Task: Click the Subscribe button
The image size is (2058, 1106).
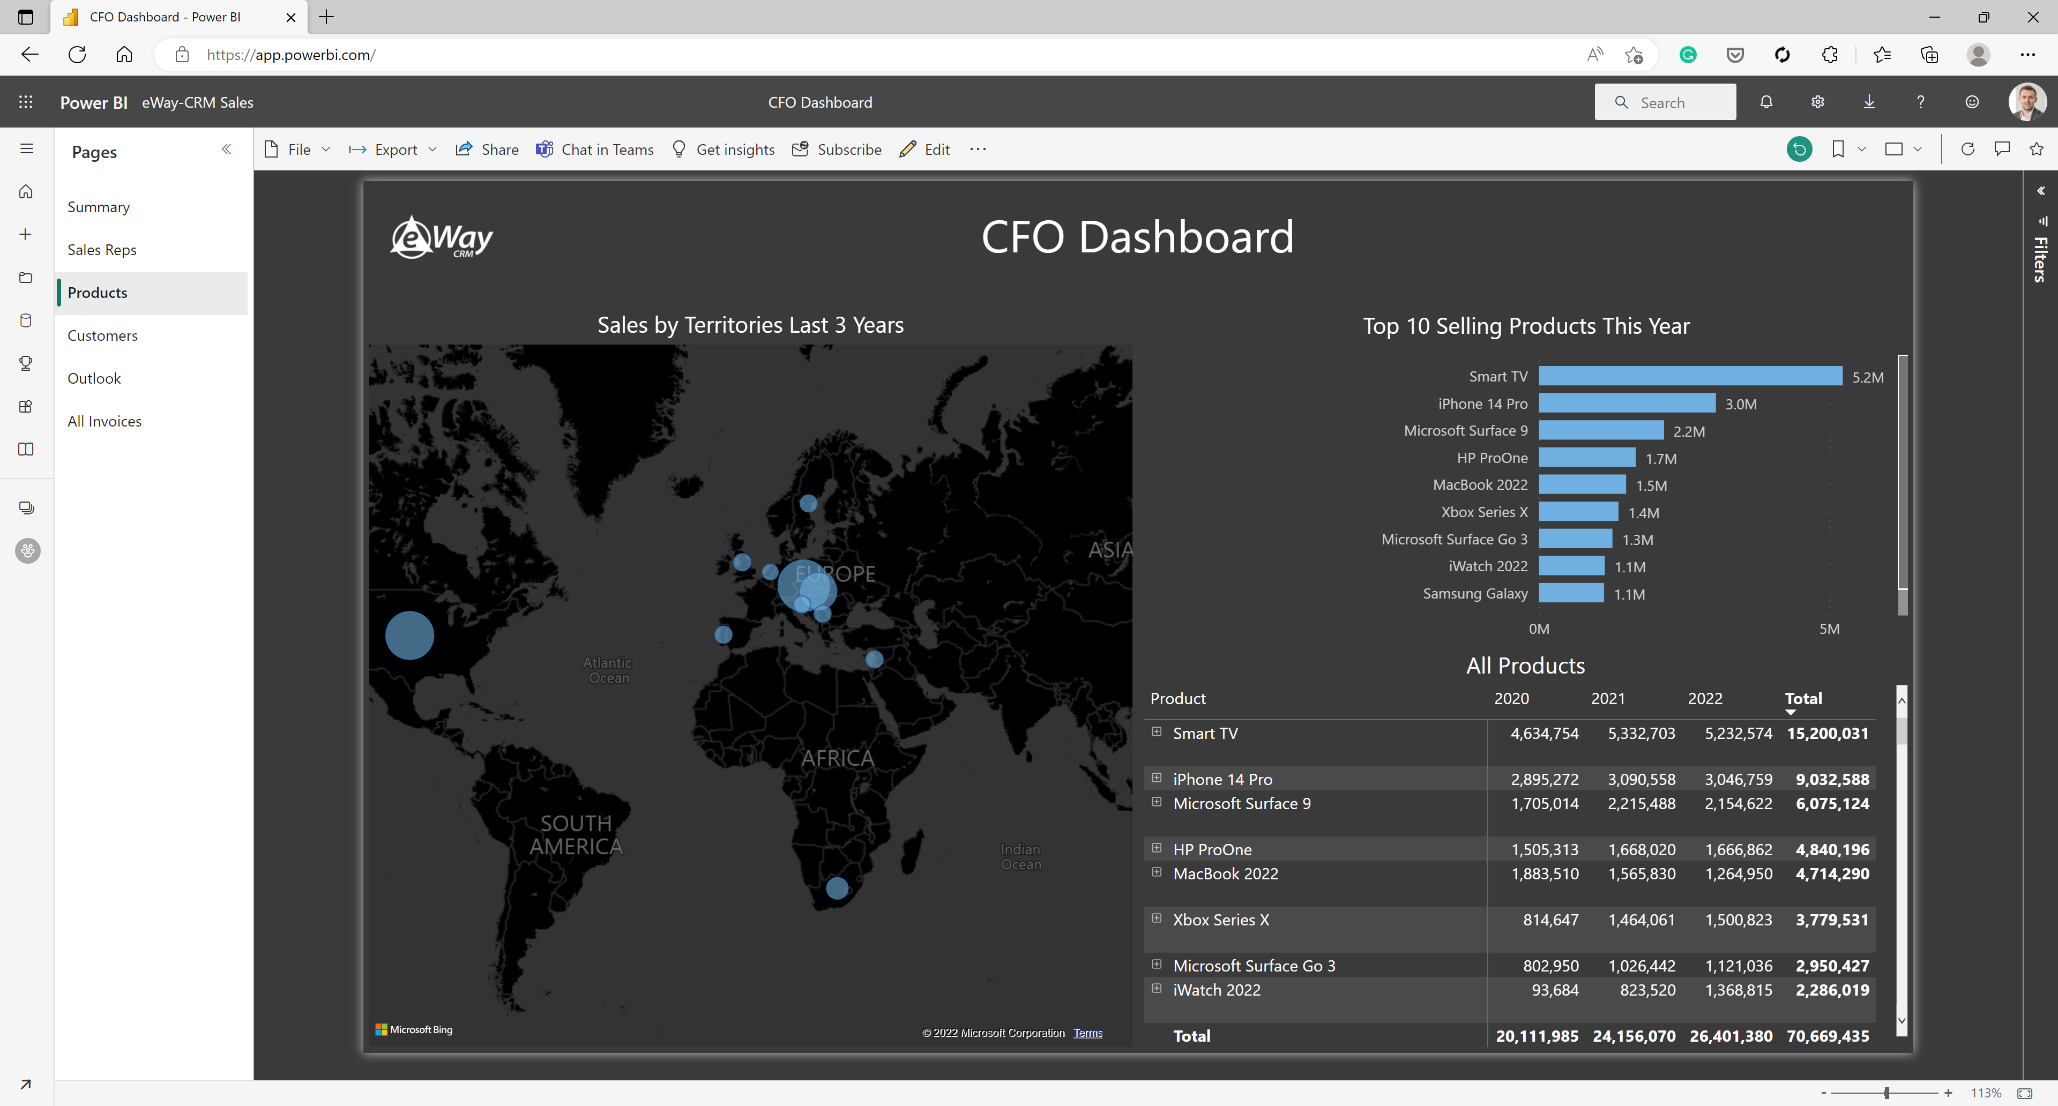Action: (837, 150)
